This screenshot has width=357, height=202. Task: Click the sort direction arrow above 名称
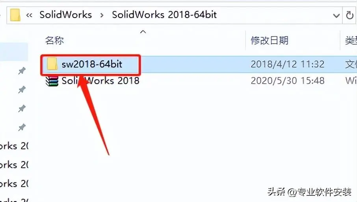143,32
